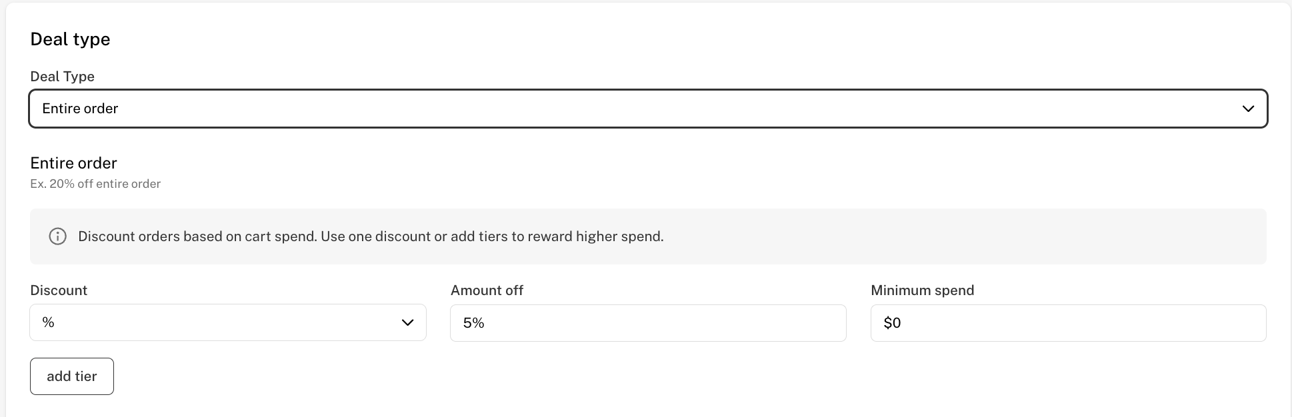Click the 'Amount off' field label
This screenshot has width=1292, height=417.
487,290
